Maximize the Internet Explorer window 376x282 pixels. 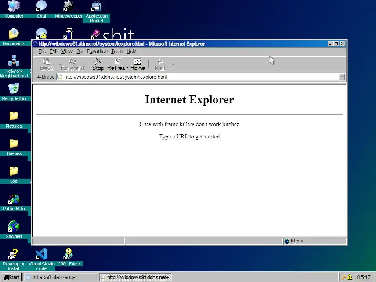point(336,44)
